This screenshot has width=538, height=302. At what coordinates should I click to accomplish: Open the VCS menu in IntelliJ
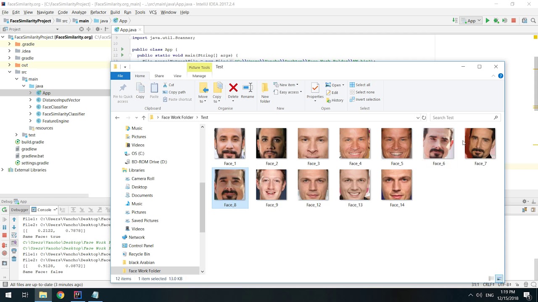153,12
